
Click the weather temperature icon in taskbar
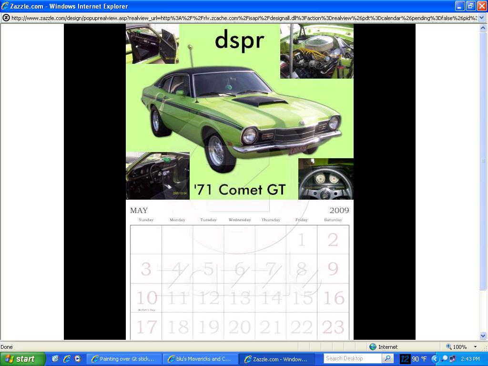pos(405,359)
